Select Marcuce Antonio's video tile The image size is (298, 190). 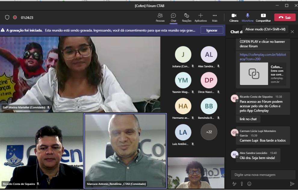tap(125, 150)
